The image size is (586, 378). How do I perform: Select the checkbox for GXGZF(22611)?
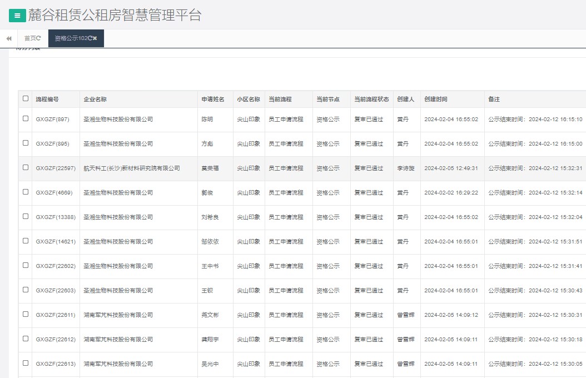(25, 315)
